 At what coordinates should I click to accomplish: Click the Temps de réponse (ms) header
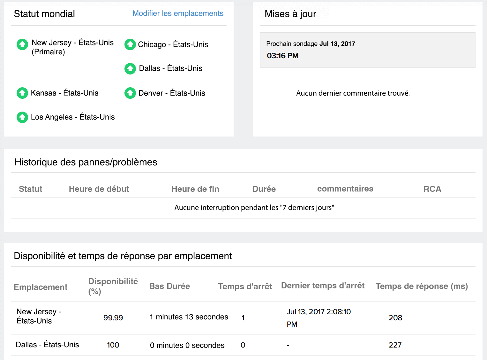click(422, 286)
